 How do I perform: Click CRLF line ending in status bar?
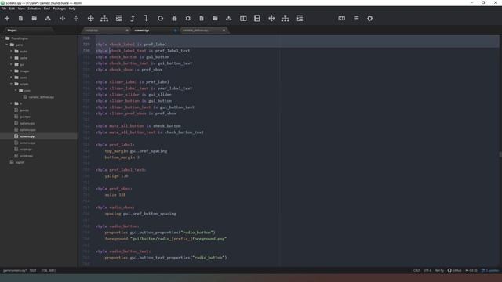pos(417,270)
